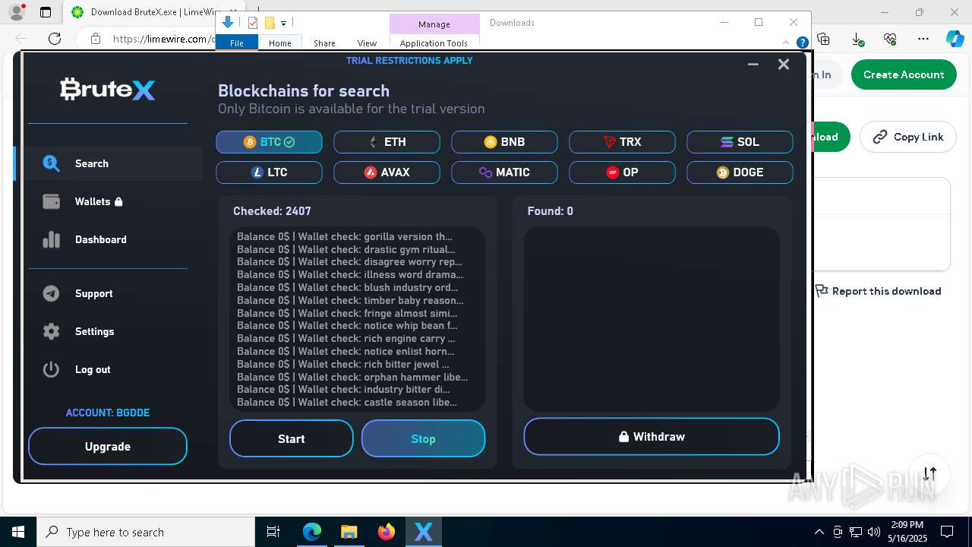
Task: Click the Stop button
Action: 423,438
